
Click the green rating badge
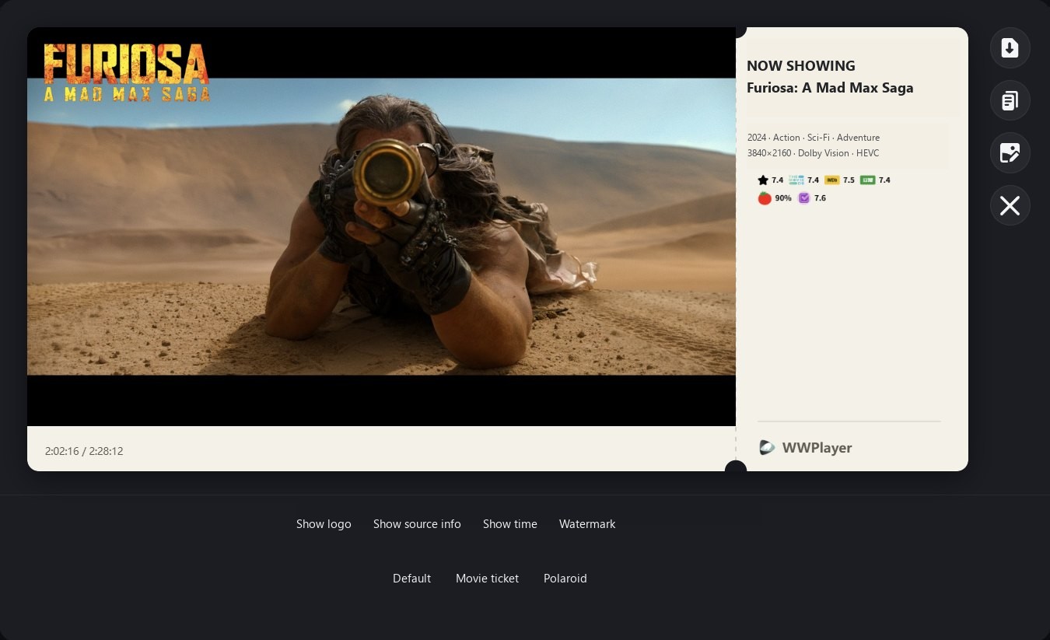click(x=868, y=180)
